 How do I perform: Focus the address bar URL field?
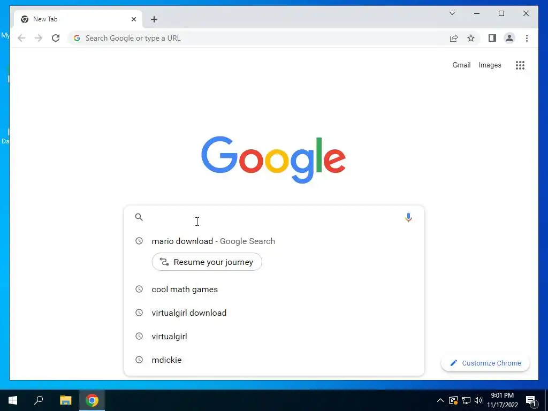point(258,38)
